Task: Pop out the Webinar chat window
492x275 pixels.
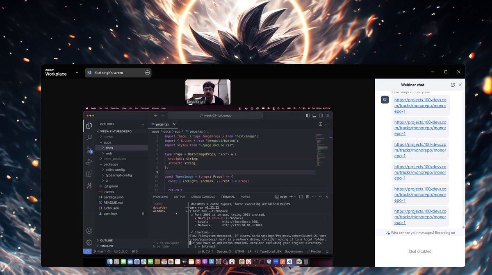Action: tap(453, 85)
